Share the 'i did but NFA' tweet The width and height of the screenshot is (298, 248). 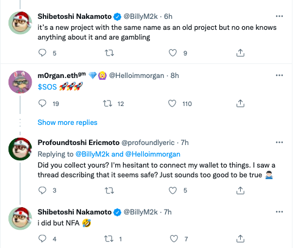(240, 239)
